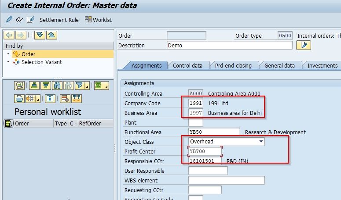This screenshot has height=200, width=341.
Task: Click the 'Business area for Delhi' text
Action: [235, 113]
